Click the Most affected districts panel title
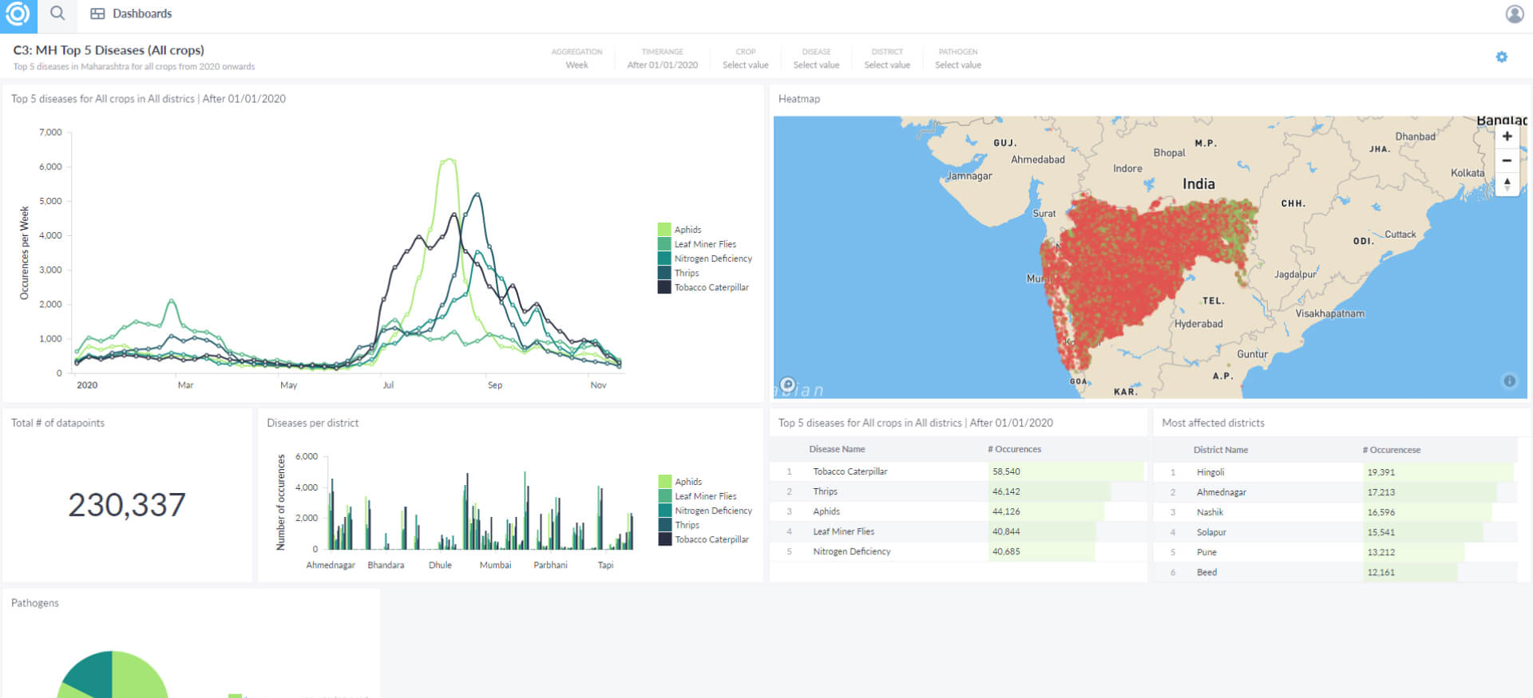The width and height of the screenshot is (1533, 698). coord(1213,423)
